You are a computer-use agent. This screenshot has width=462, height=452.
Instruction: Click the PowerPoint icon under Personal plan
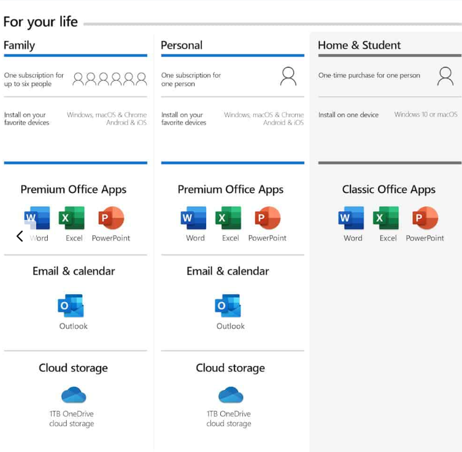click(268, 218)
